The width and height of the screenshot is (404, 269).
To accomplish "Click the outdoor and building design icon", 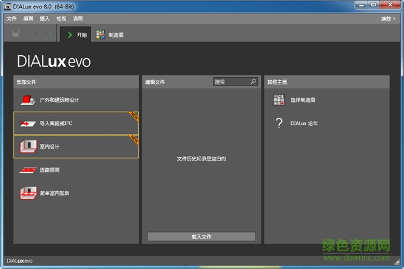I will 28,100.
